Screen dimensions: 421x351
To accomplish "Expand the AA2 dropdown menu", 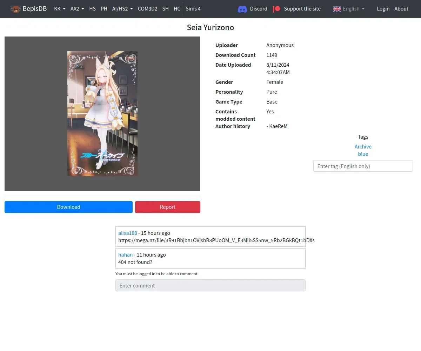I will tap(77, 9).
